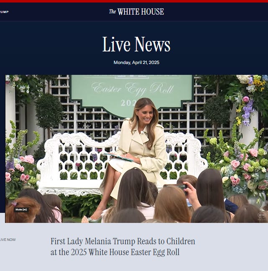Click the LIVE NOW status label
Viewport: 268px width, 271px height.
[8, 240]
